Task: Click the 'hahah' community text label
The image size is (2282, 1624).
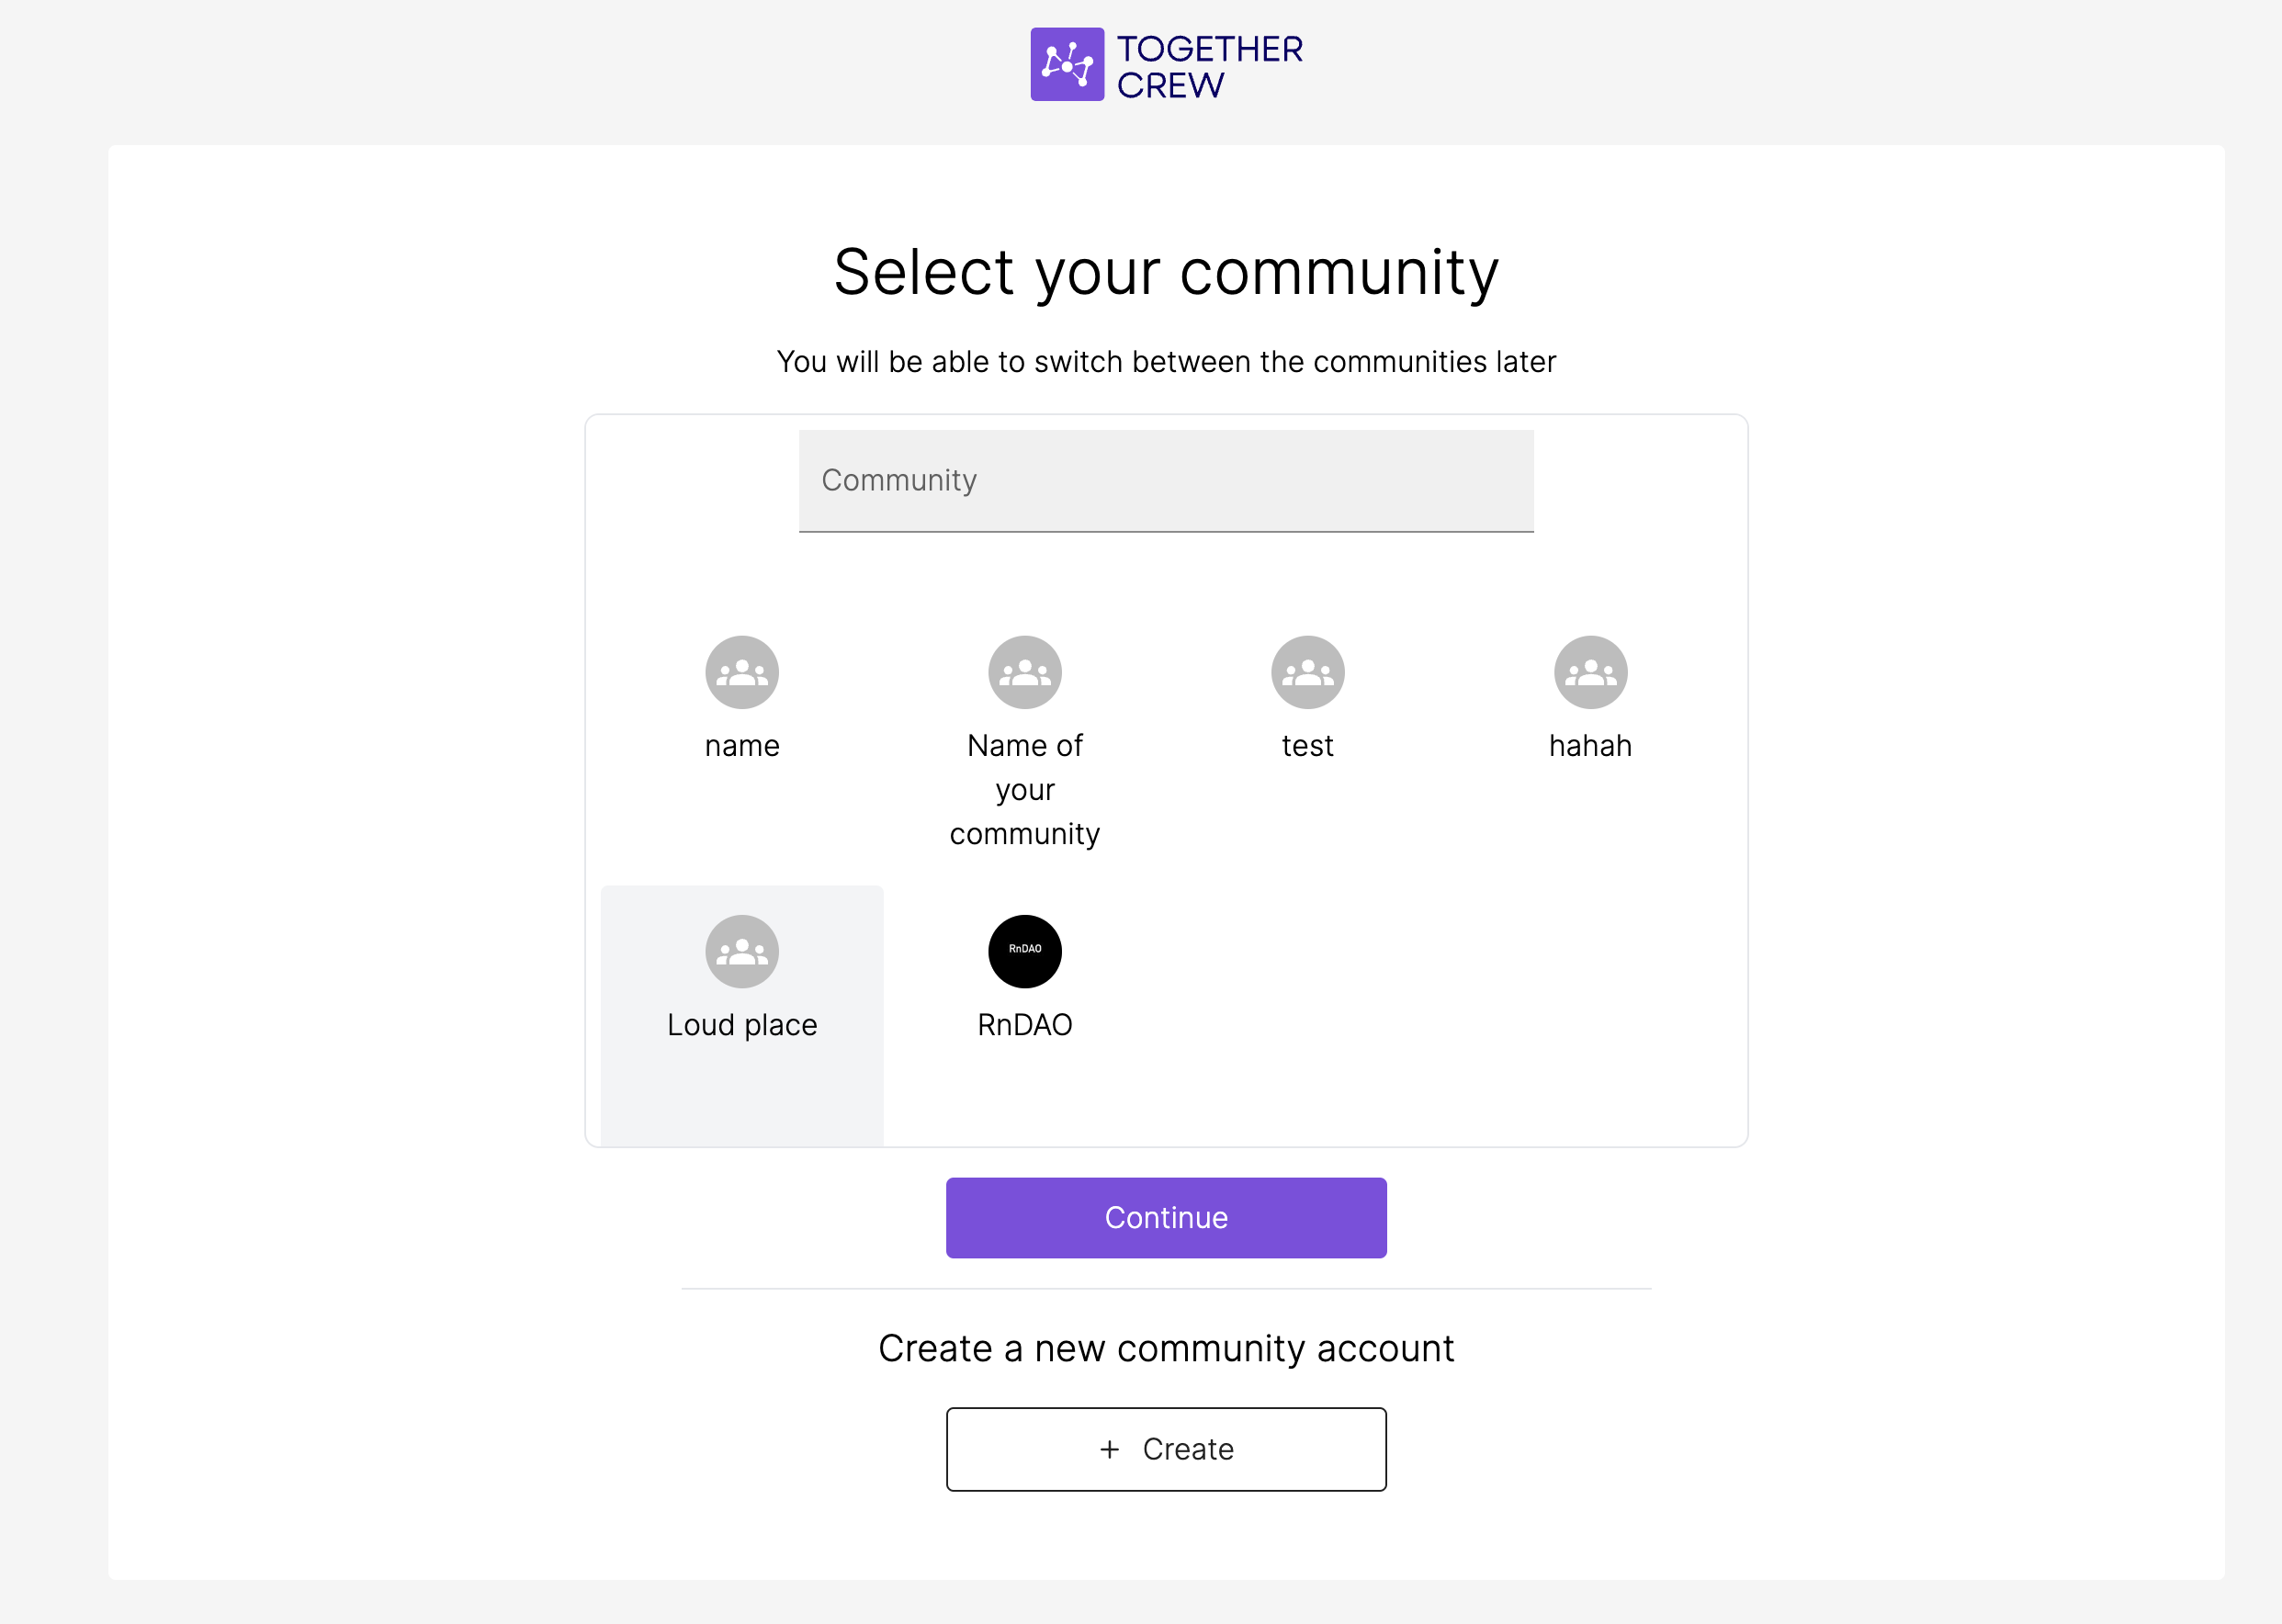Action: click(x=1590, y=746)
